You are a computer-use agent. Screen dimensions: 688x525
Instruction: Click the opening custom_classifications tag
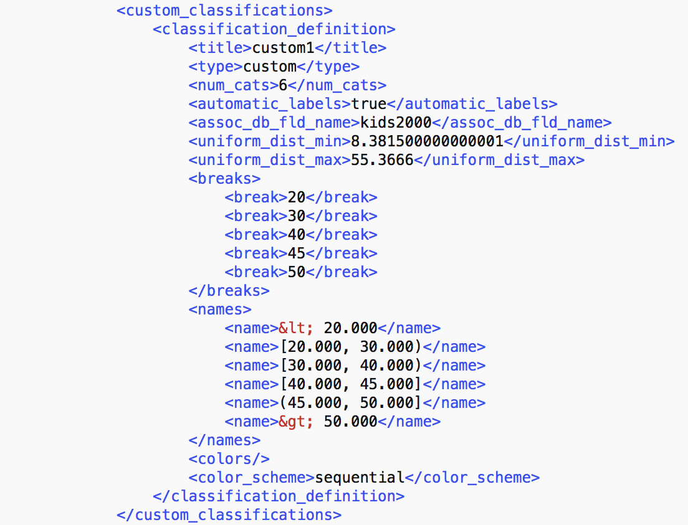coord(224,11)
